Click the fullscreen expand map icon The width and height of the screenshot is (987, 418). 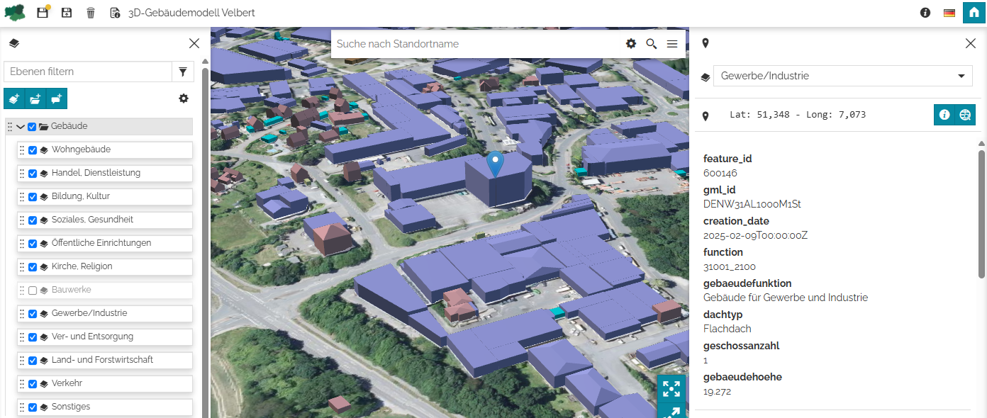click(x=671, y=388)
